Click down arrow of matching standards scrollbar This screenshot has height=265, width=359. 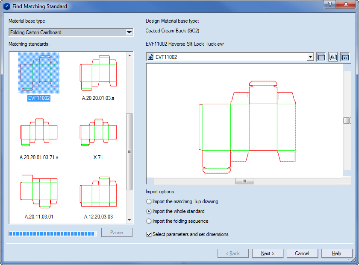point(129,220)
